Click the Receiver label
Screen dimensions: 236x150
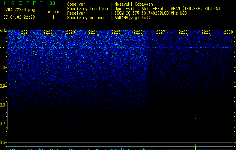tap(76, 13)
